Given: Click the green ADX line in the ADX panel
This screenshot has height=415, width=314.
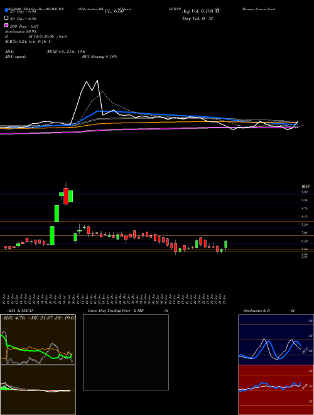Looking at the screenshot, I should pos(32,351).
